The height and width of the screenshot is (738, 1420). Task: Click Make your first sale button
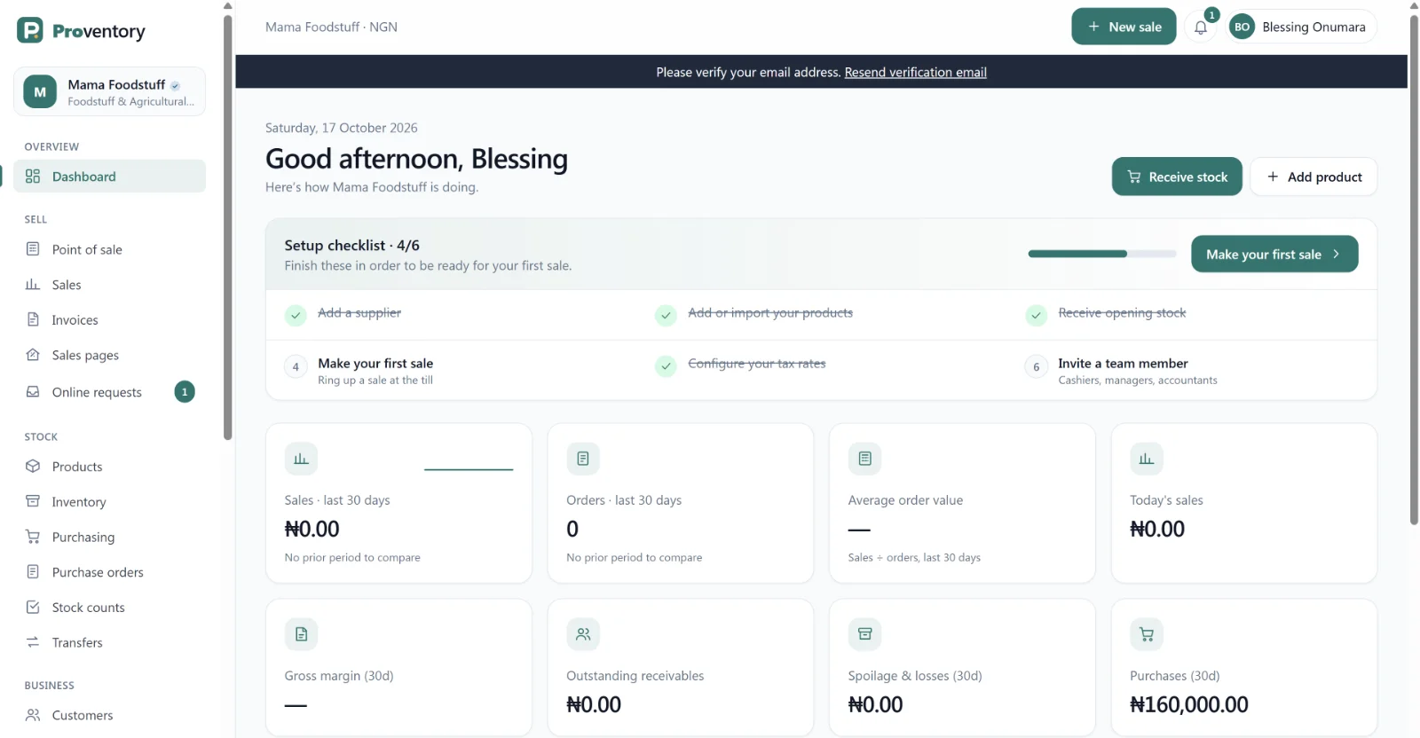(x=1274, y=254)
